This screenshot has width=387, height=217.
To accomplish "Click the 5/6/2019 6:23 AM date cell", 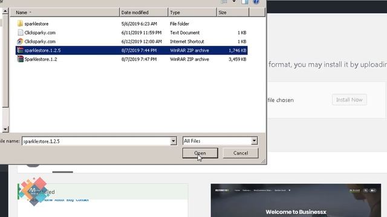I will 139,24.
